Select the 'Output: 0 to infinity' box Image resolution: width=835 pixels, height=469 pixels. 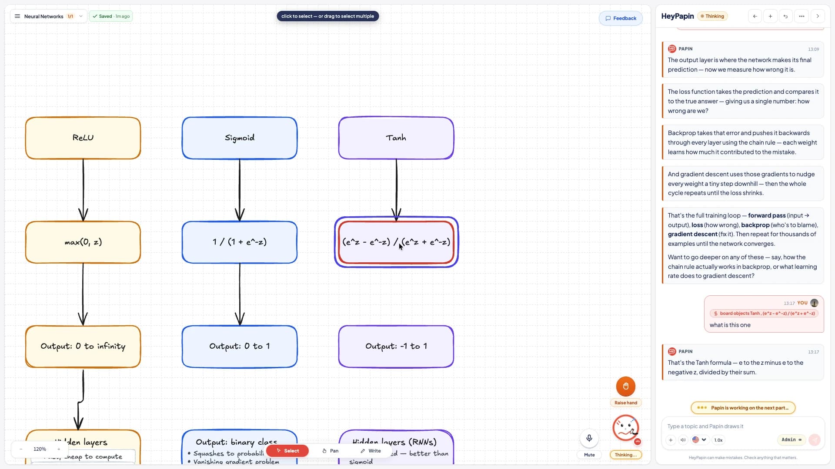pyautogui.click(x=83, y=346)
